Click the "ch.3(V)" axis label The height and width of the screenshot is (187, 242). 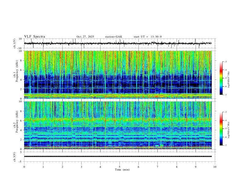(15, 157)
